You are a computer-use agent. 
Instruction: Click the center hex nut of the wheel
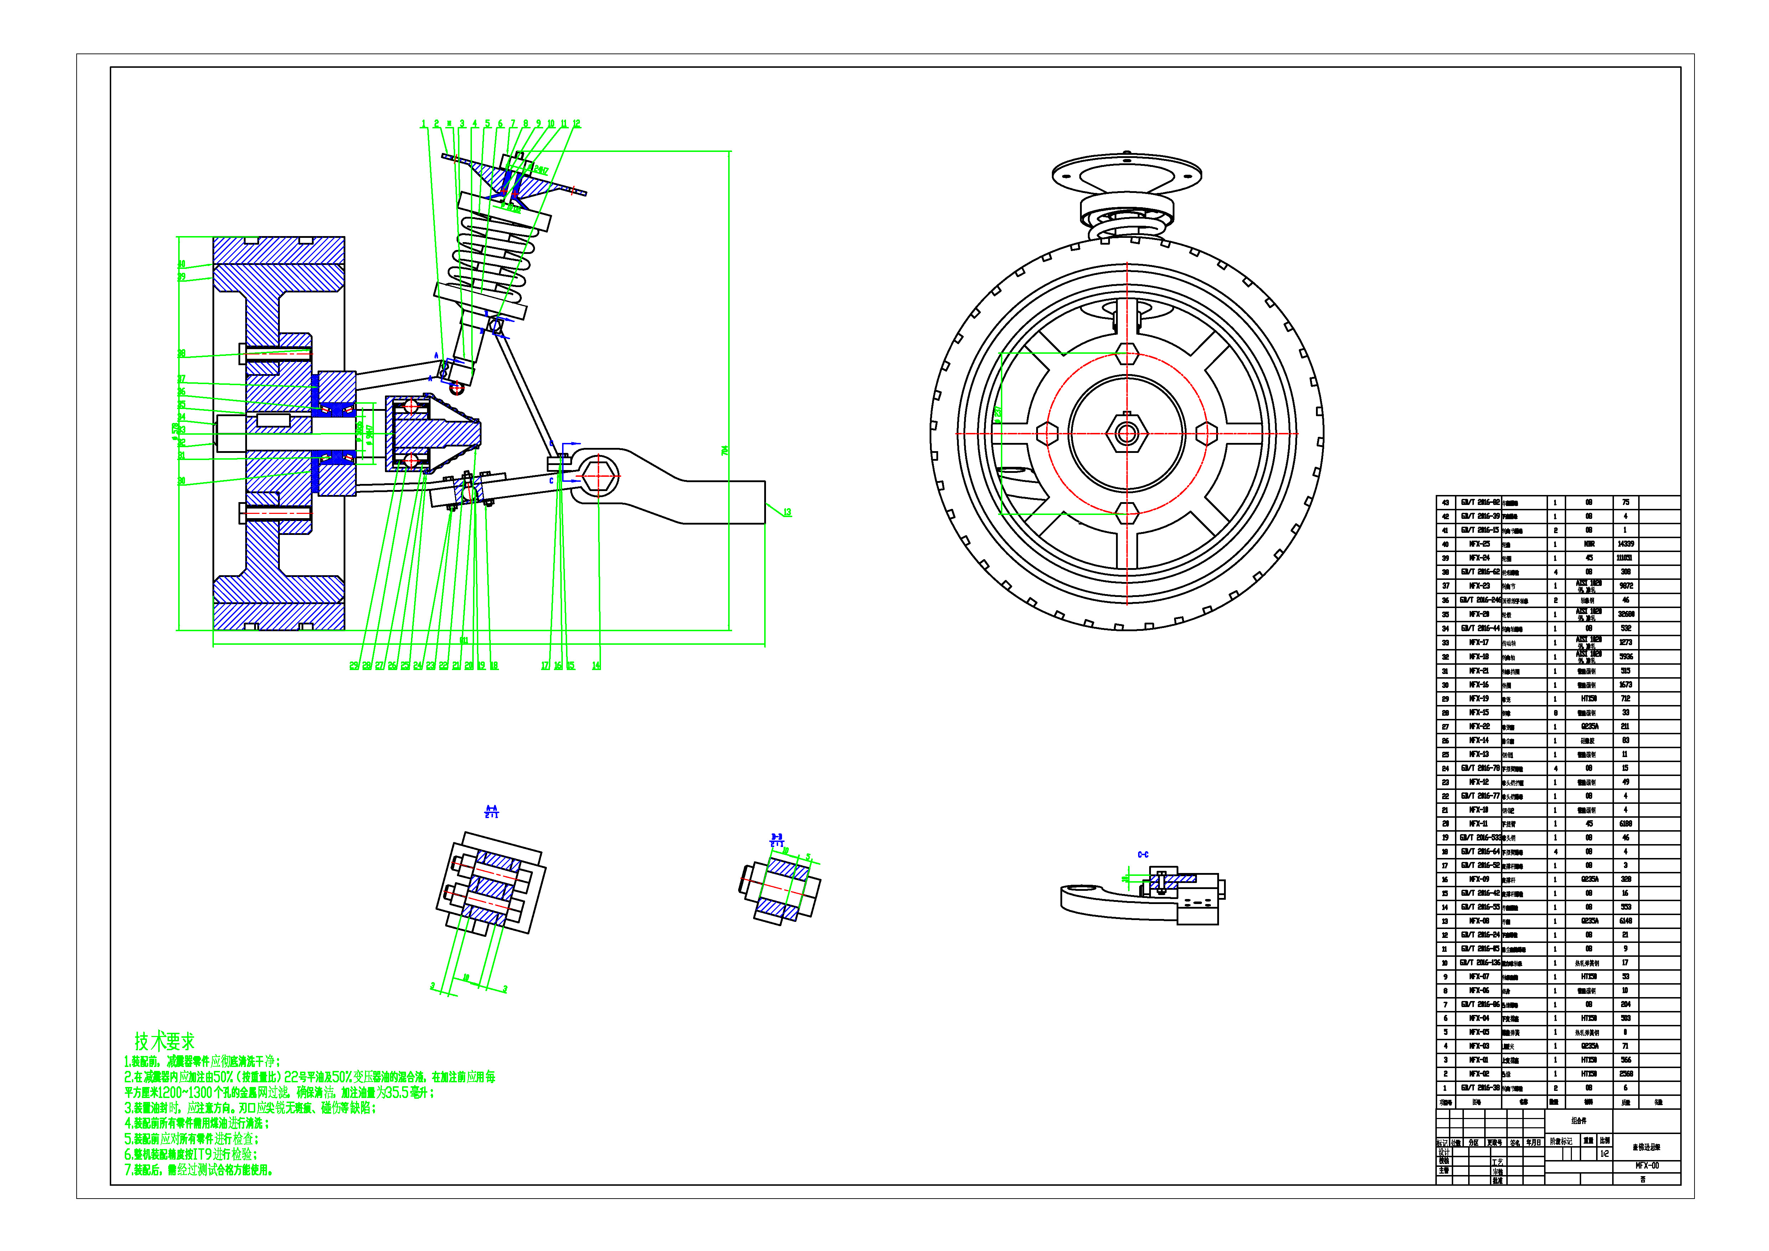tap(1126, 434)
